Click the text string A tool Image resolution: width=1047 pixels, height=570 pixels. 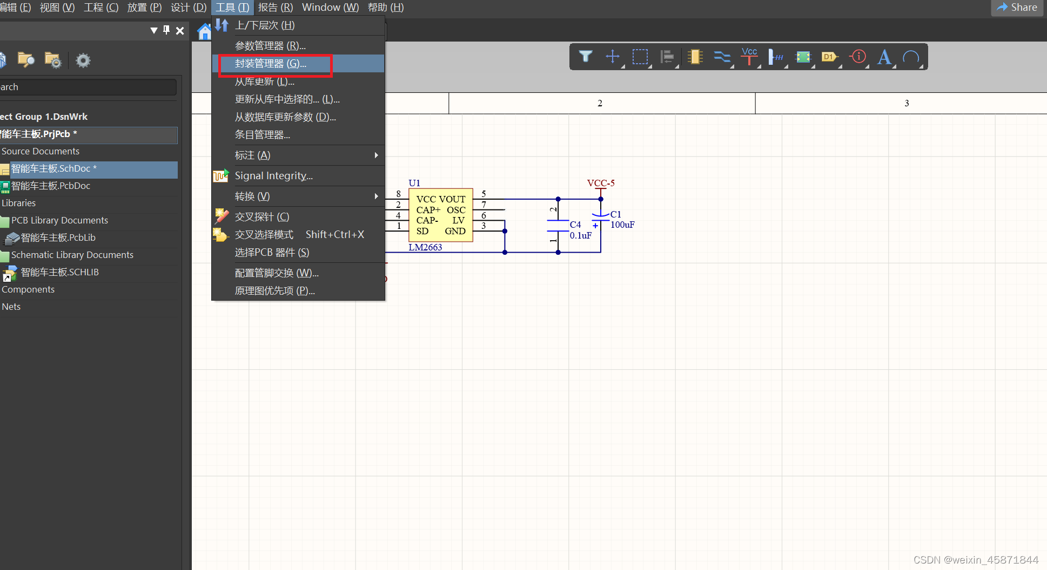coord(884,57)
